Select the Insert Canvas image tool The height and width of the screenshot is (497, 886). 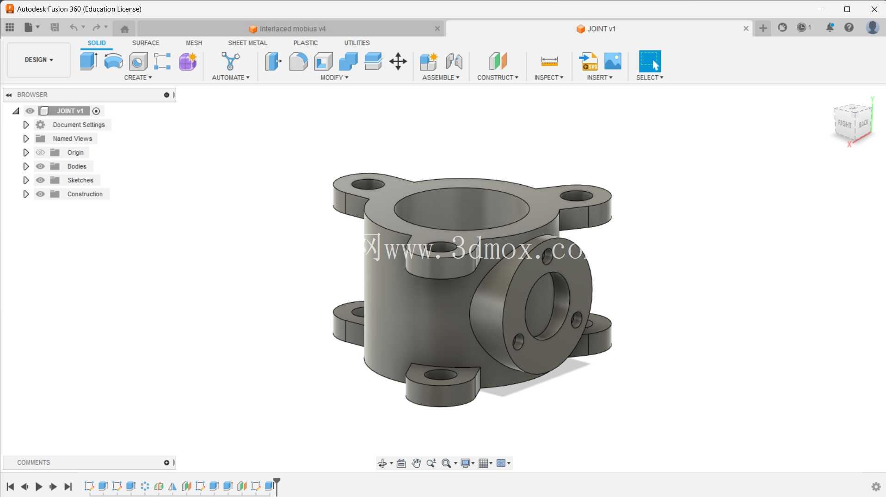(x=613, y=61)
